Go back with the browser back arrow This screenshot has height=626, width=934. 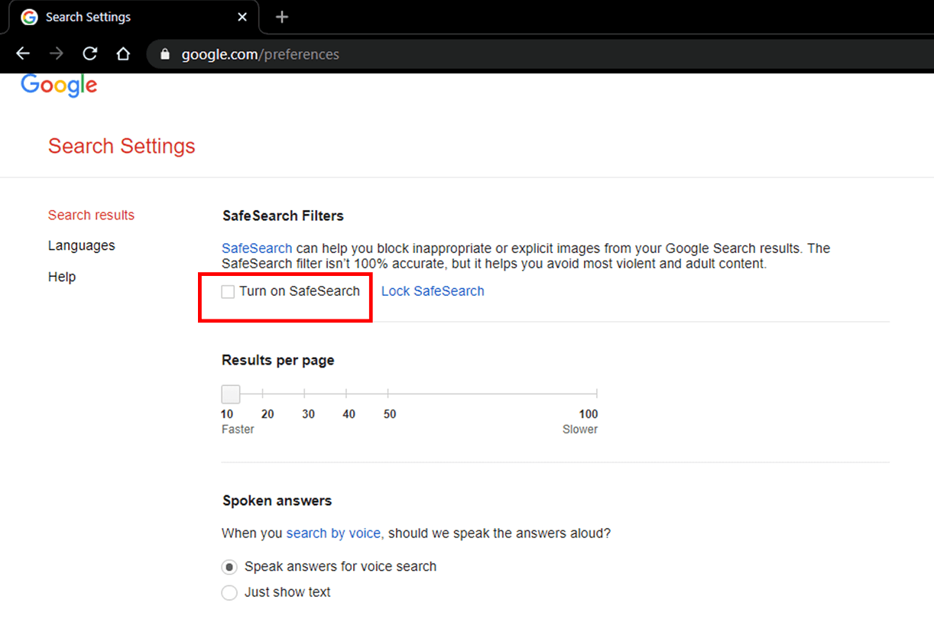pos(23,54)
